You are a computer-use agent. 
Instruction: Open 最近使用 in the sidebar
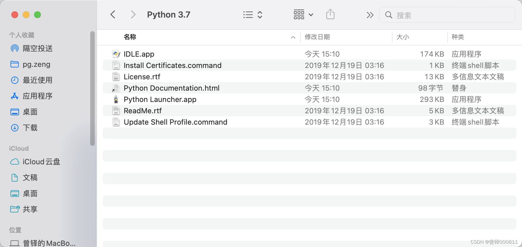(38, 80)
